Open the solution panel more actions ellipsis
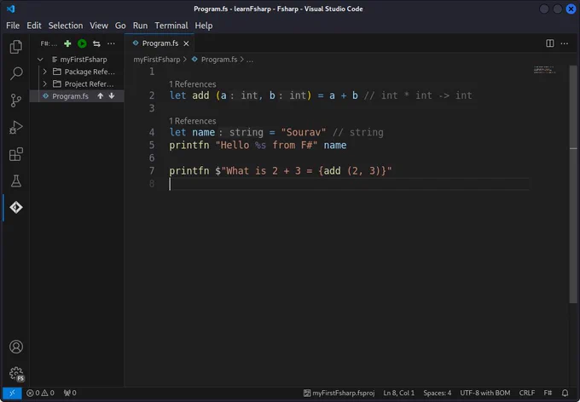The image size is (580, 402). click(111, 43)
